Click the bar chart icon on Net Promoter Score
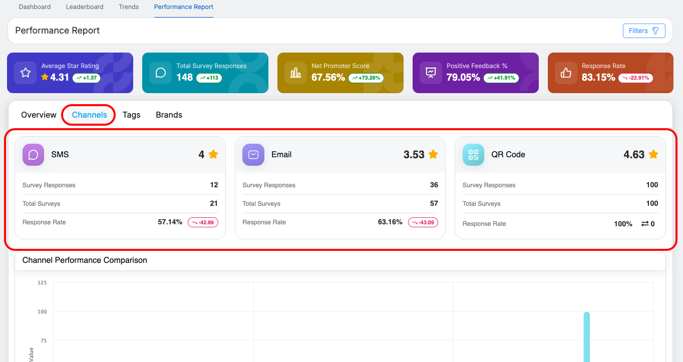This screenshot has height=362, width=683. coord(296,73)
